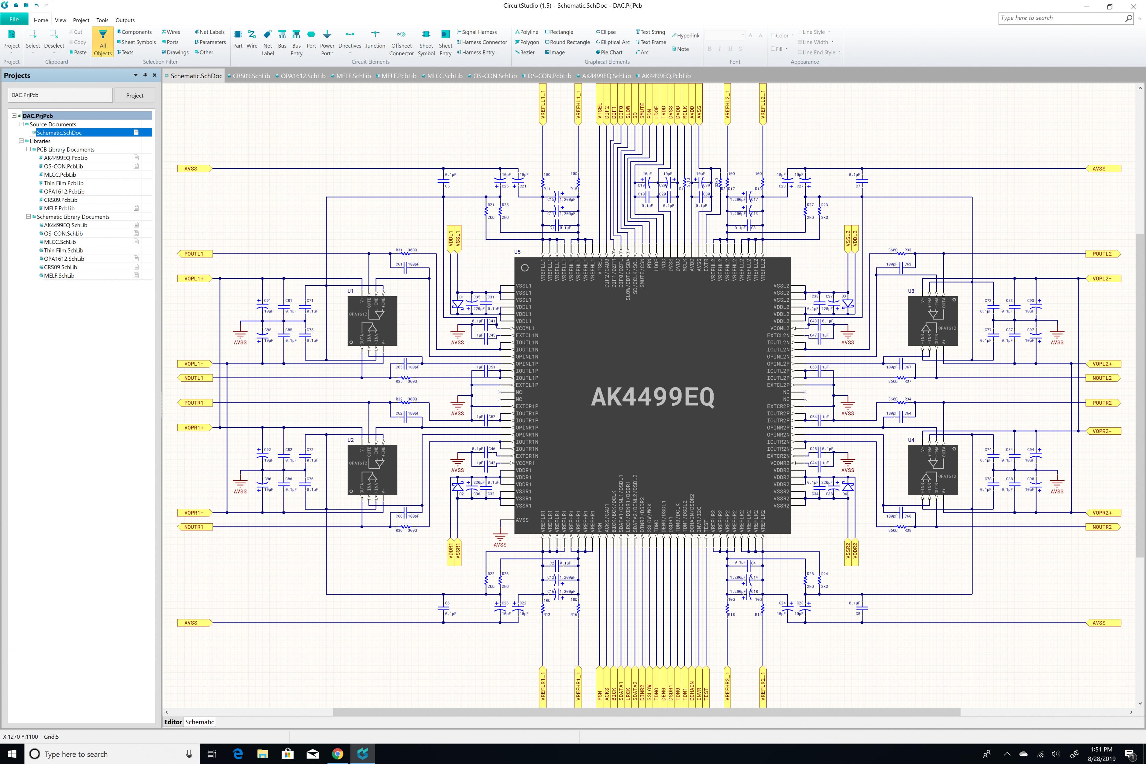Click the Deselect tool
The image size is (1146, 764).
coord(54,41)
